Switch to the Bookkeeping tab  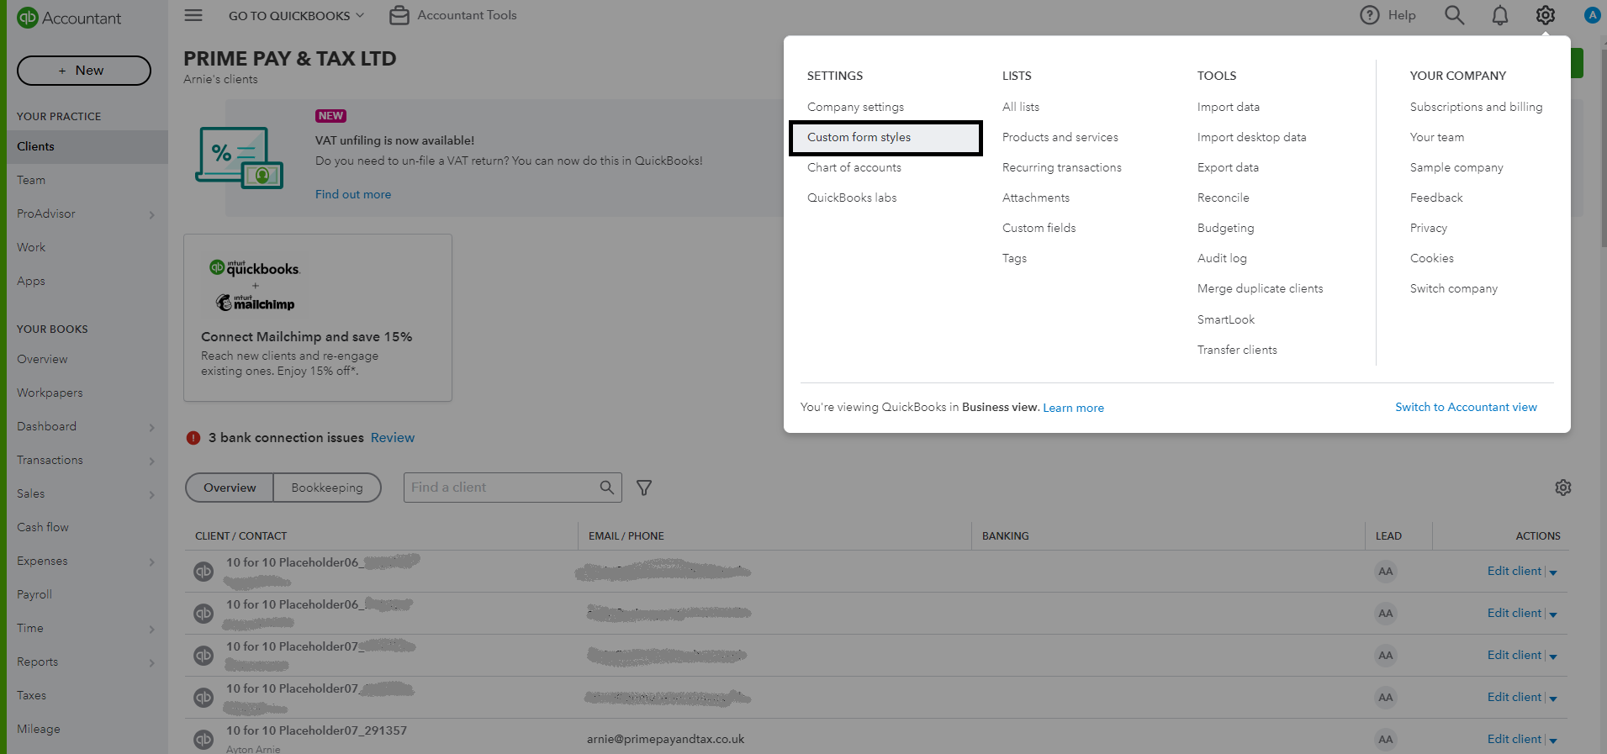point(327,488)
